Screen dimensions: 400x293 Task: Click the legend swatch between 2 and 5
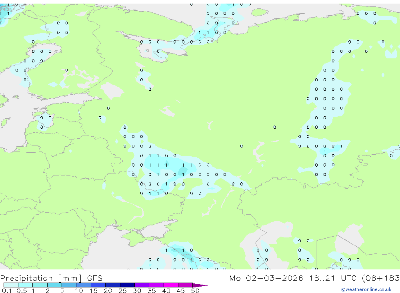pos(54,285)
